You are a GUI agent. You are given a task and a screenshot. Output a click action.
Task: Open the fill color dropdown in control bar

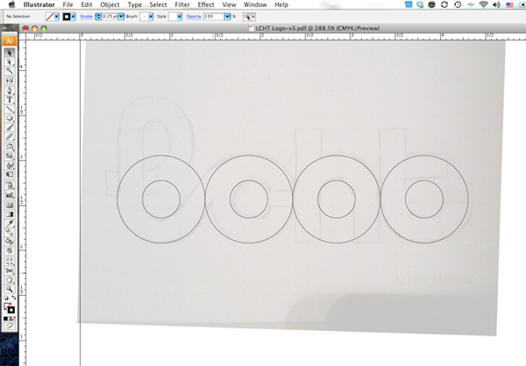(x=57, y=17)
